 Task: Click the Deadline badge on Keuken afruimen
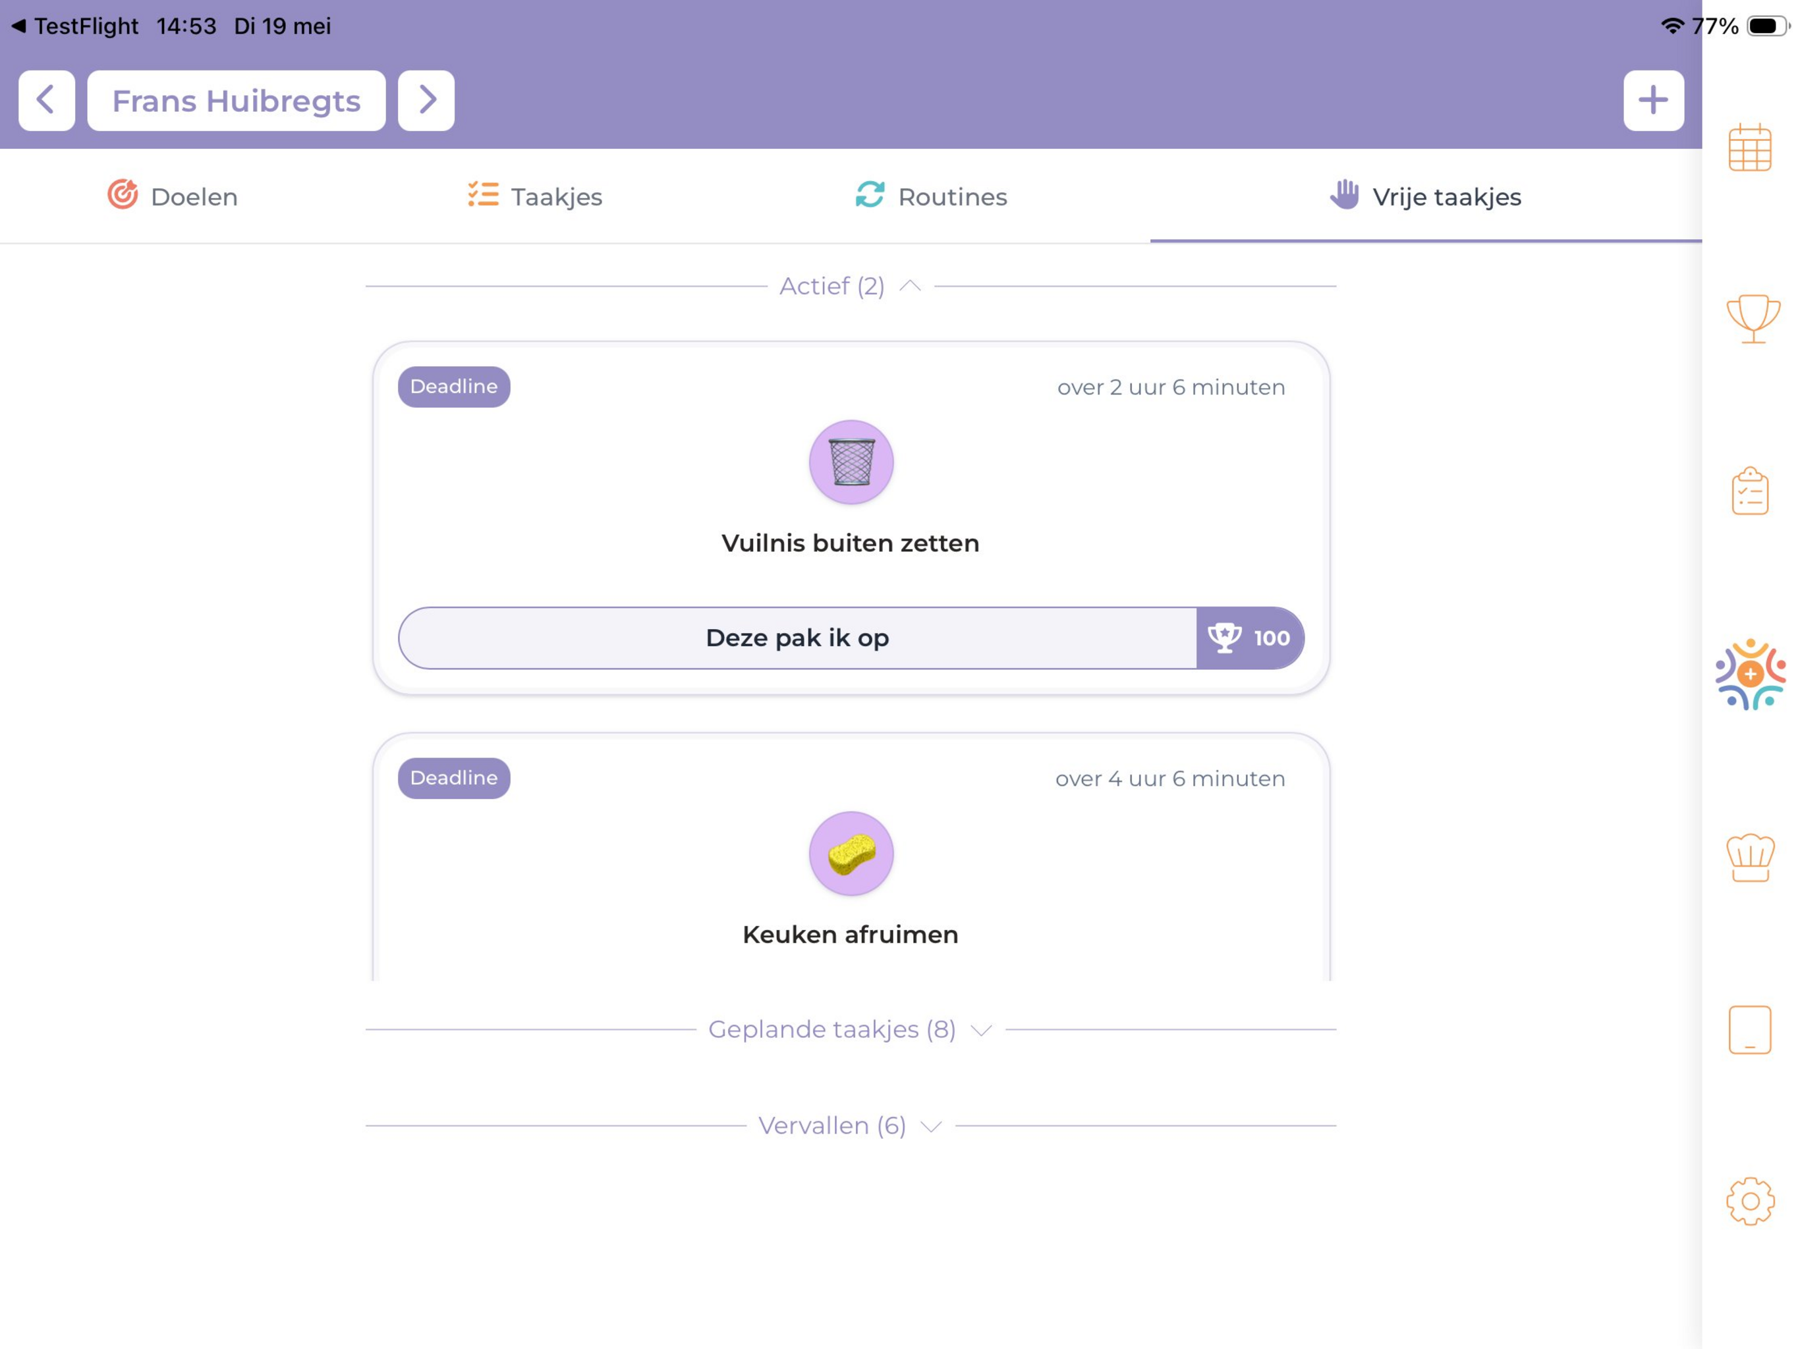pyautogui.click(x=453, y=778)
